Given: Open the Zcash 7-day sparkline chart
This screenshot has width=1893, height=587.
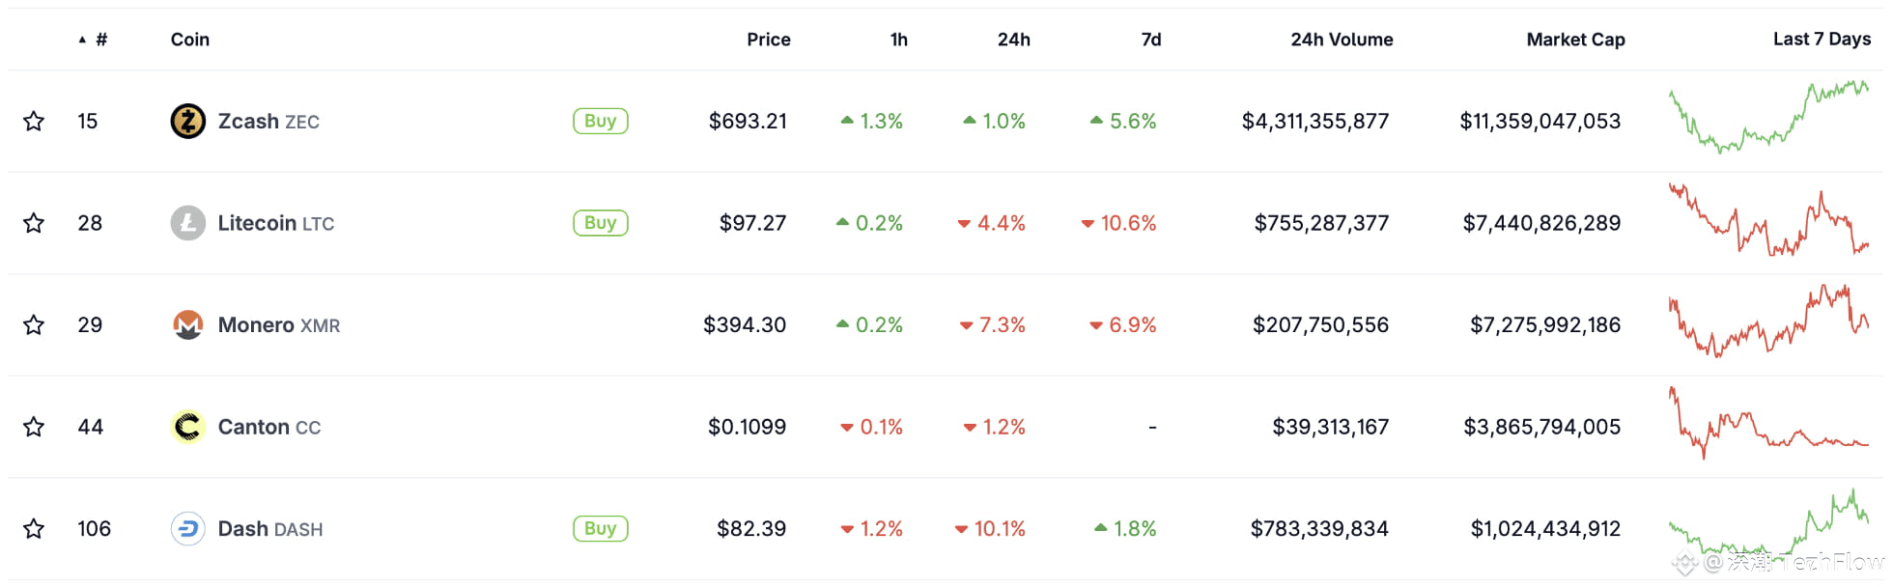Looking at the screenshot, I should 1768,119.
